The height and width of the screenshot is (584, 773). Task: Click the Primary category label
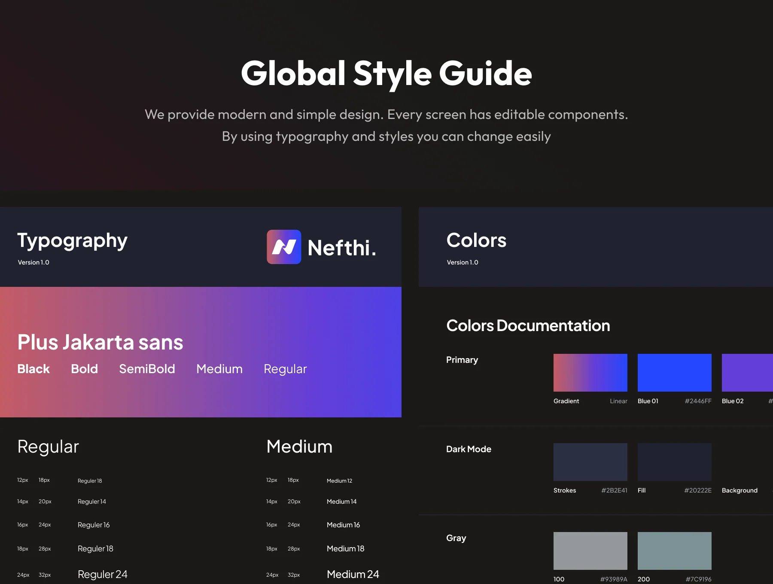pos(462,360)
